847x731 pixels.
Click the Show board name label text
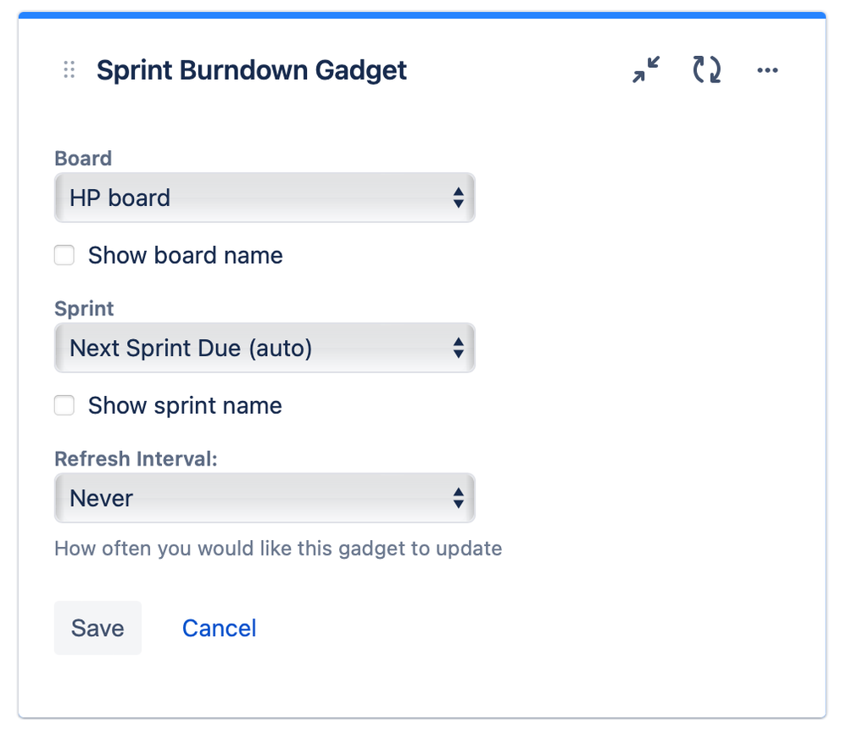point(186,255)
